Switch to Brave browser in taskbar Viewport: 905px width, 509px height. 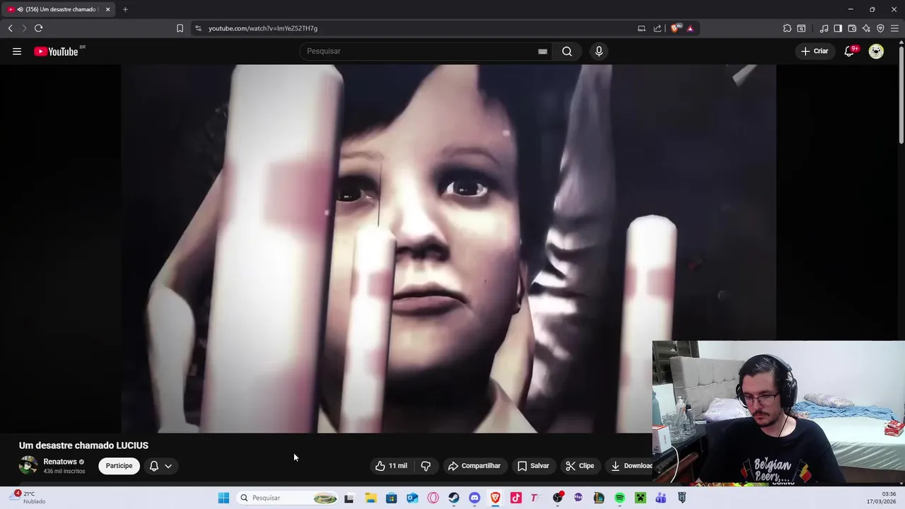pos(495,498)
